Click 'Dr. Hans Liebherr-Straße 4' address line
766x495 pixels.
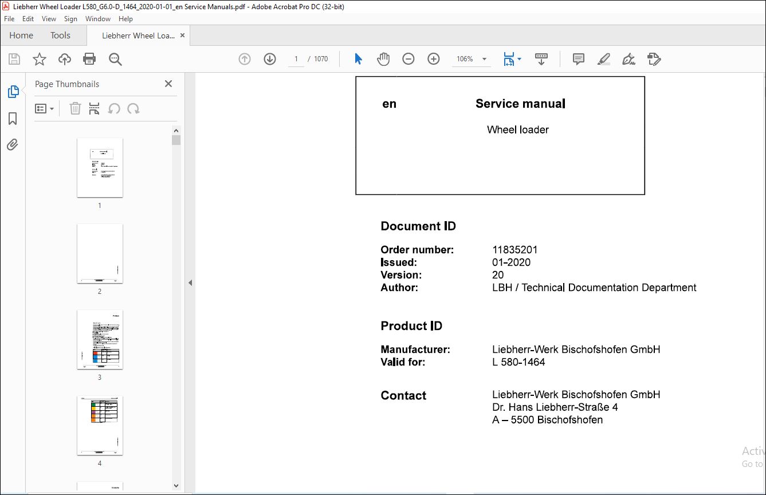coord(555,407)
